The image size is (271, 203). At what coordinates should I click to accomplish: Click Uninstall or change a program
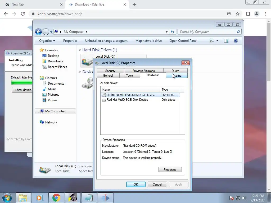pyautogui.click(x=106, y=41)
